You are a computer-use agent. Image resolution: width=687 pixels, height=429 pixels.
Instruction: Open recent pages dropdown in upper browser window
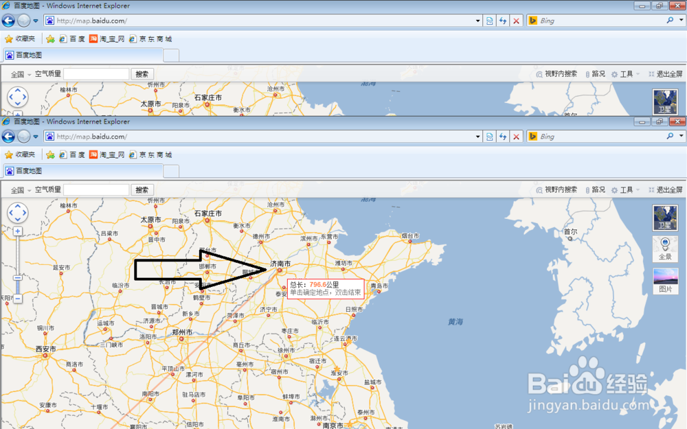click(36, 21)
